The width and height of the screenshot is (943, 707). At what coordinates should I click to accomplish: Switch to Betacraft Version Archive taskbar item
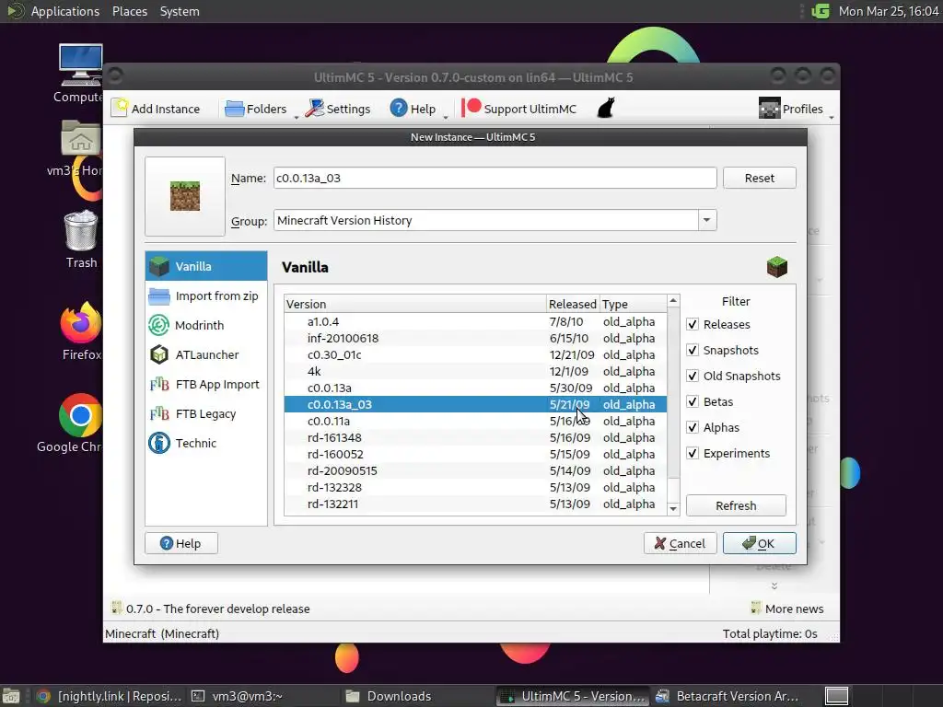pos(728,696)
